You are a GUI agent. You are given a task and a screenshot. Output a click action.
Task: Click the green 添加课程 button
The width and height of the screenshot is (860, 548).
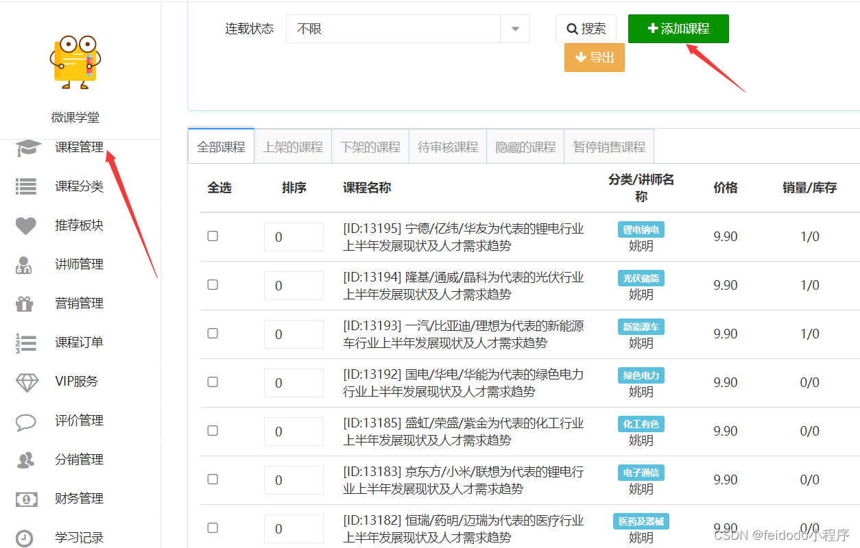(678, 29)
